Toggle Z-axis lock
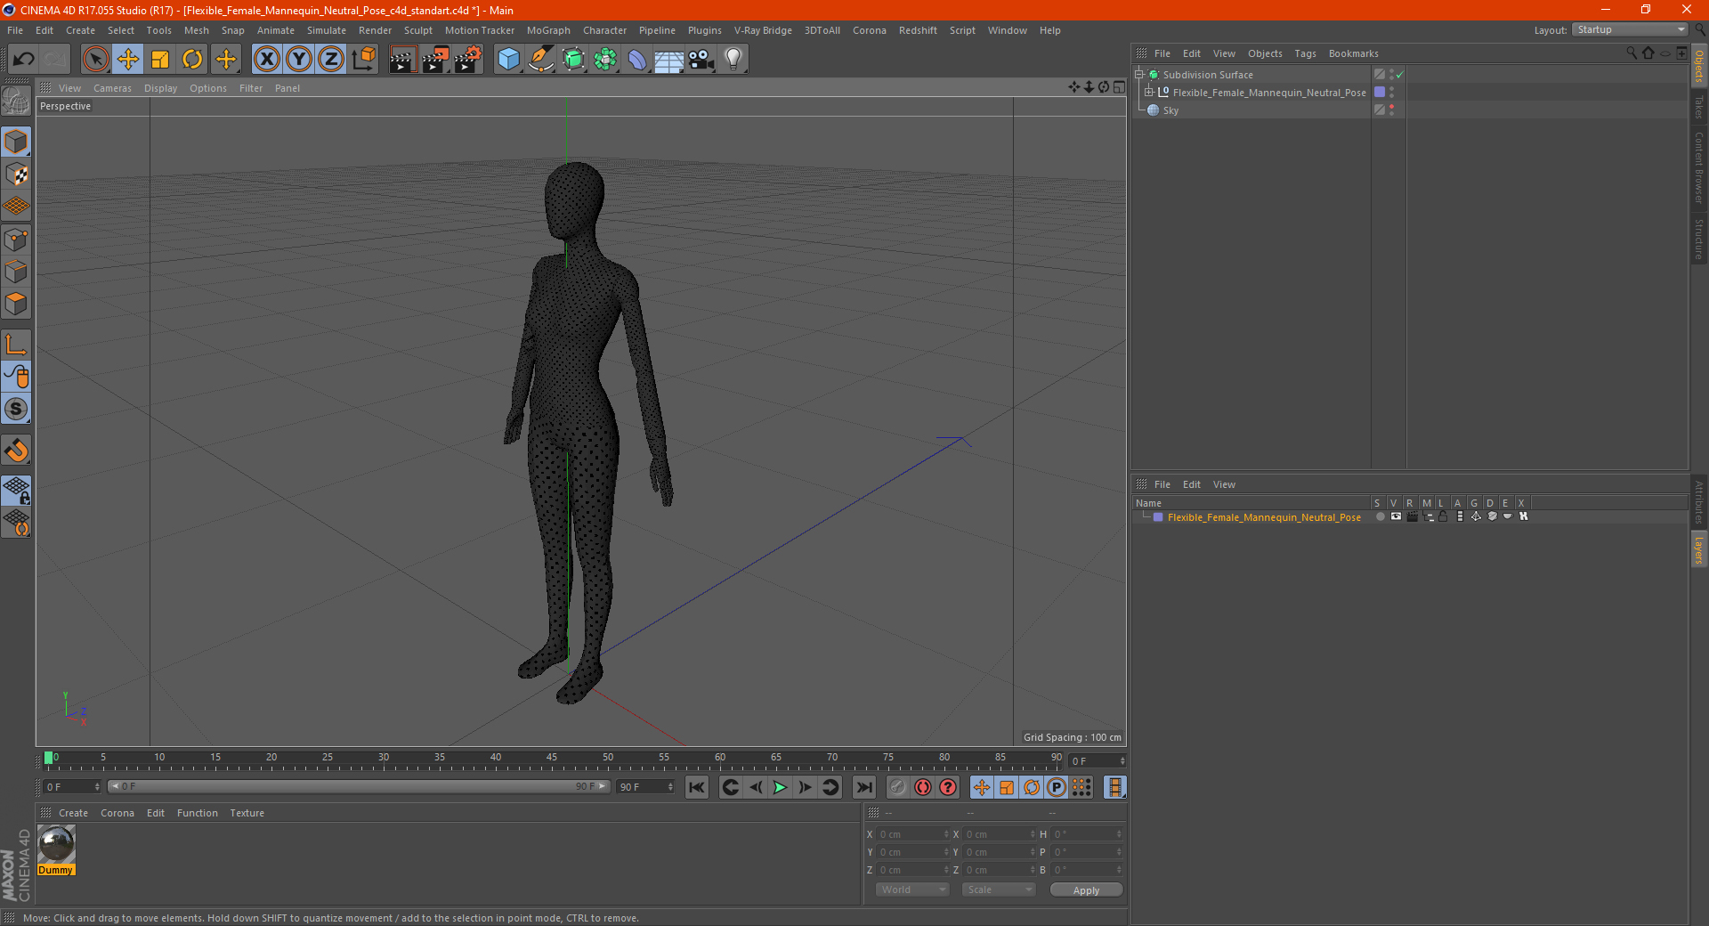 coord(331,60)
